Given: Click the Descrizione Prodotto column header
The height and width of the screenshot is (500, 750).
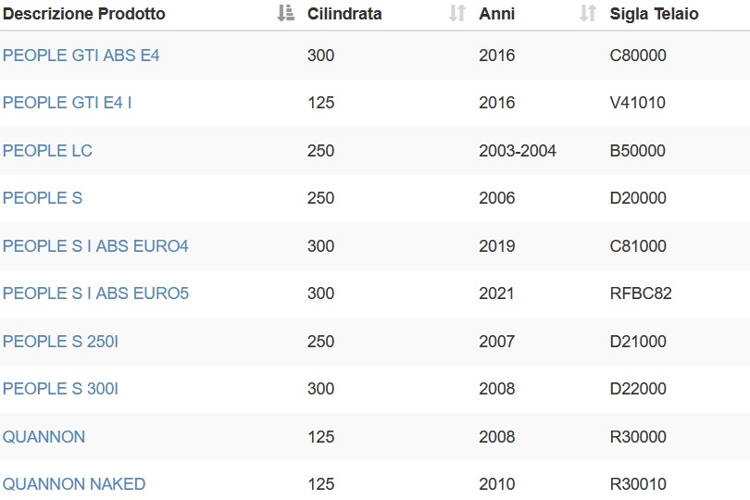Looking at the screenshot, I should tap(83, 14).
